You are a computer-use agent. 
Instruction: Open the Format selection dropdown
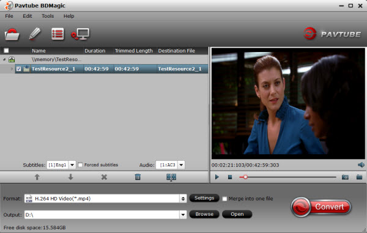click(183, 199)
